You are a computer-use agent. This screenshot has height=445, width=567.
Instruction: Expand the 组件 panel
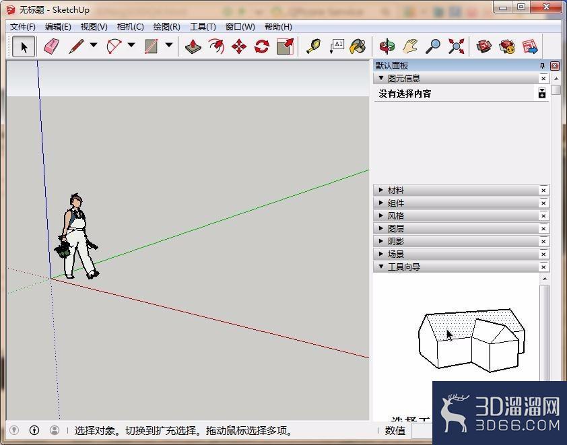[380, 203]
